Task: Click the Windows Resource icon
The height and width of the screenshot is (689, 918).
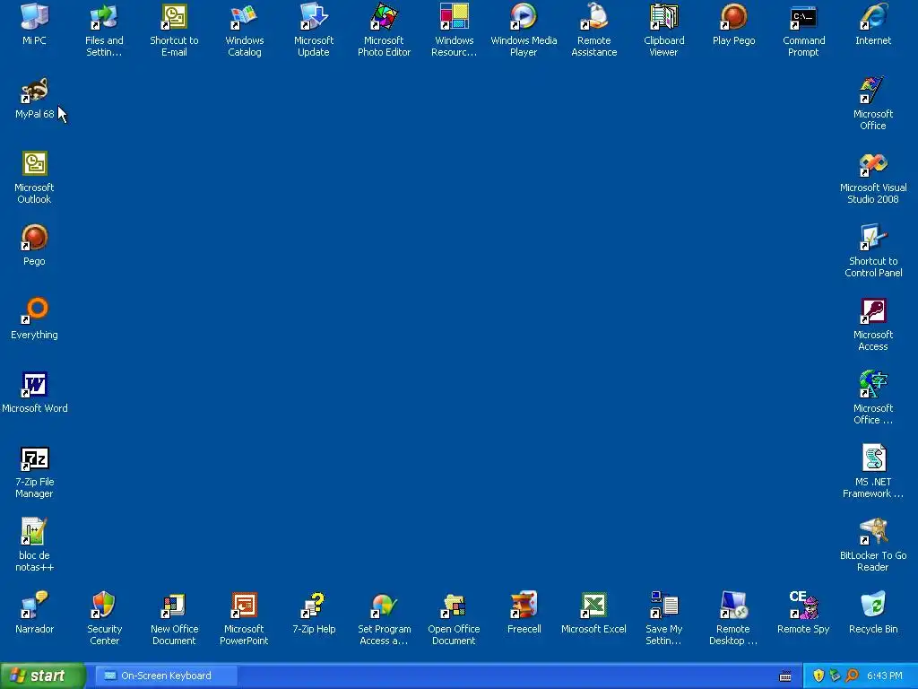Action: coord(455,17)
